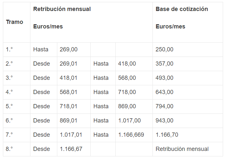Click the 269,01 value cell
The height and width of the screenshot is (159, 226).
click(69, 64)
